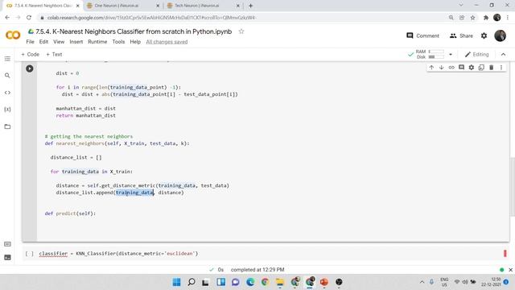Move cell up with arrow icon
This screenshot has width=515, height=290.
(x=431, y=68)
